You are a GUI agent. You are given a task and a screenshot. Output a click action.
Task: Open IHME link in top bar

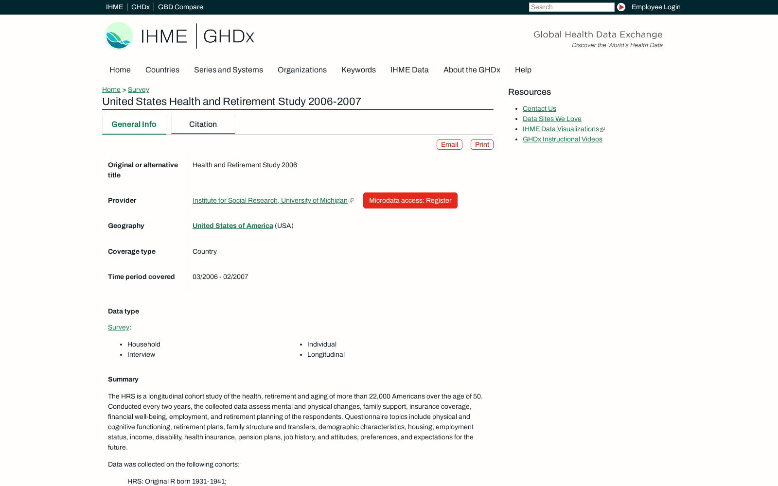coord(114,7)
